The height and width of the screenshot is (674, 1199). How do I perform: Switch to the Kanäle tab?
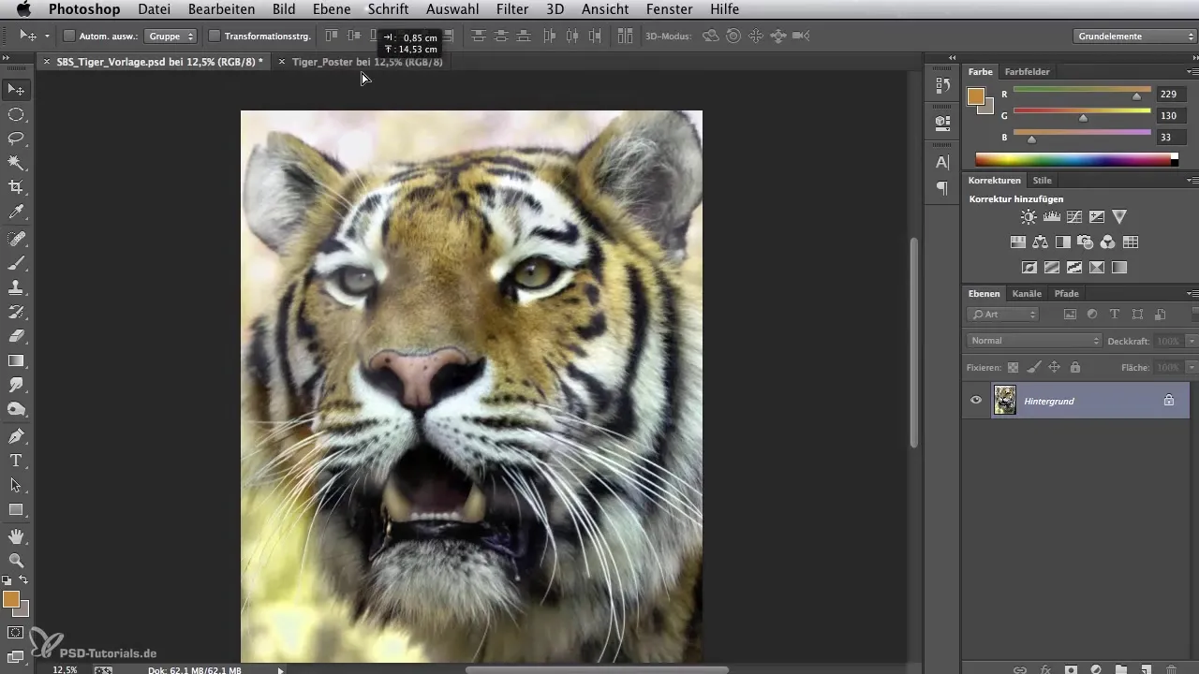1027,294
